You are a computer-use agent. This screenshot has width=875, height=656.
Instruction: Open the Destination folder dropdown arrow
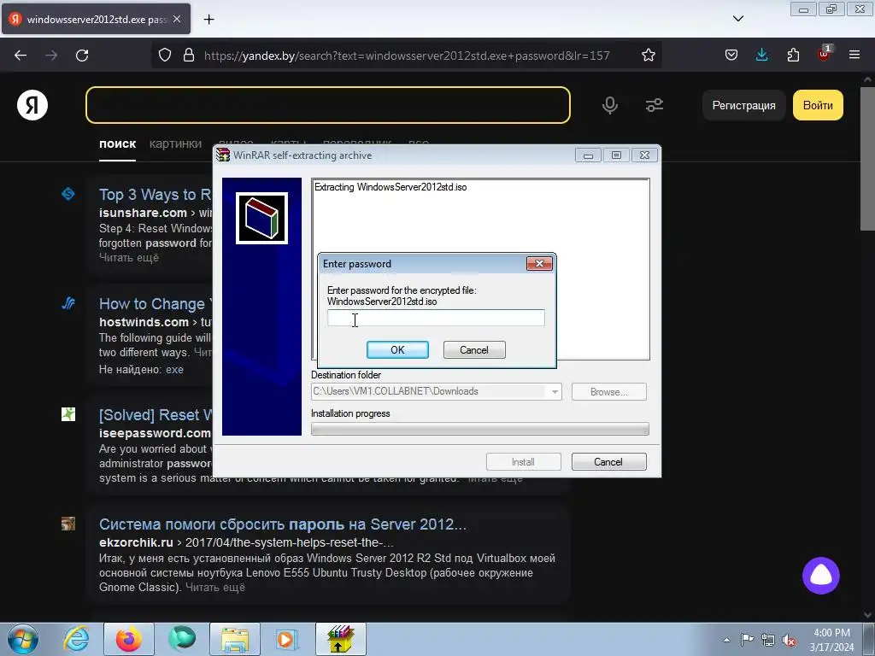coord(554,391)
